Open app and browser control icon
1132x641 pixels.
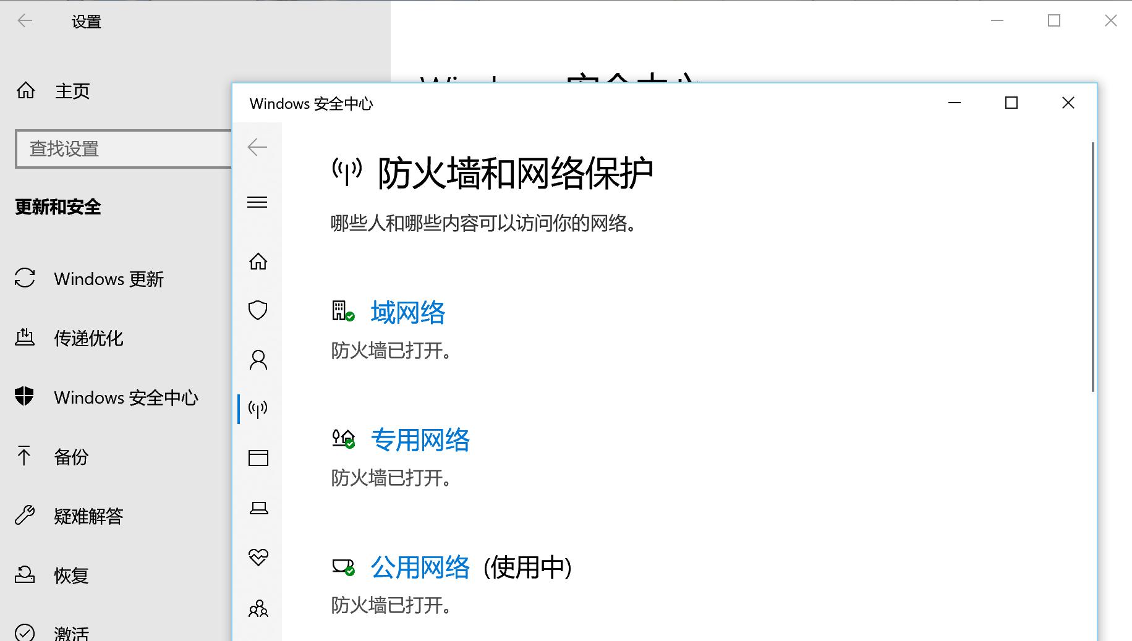(x=258, y=458)
